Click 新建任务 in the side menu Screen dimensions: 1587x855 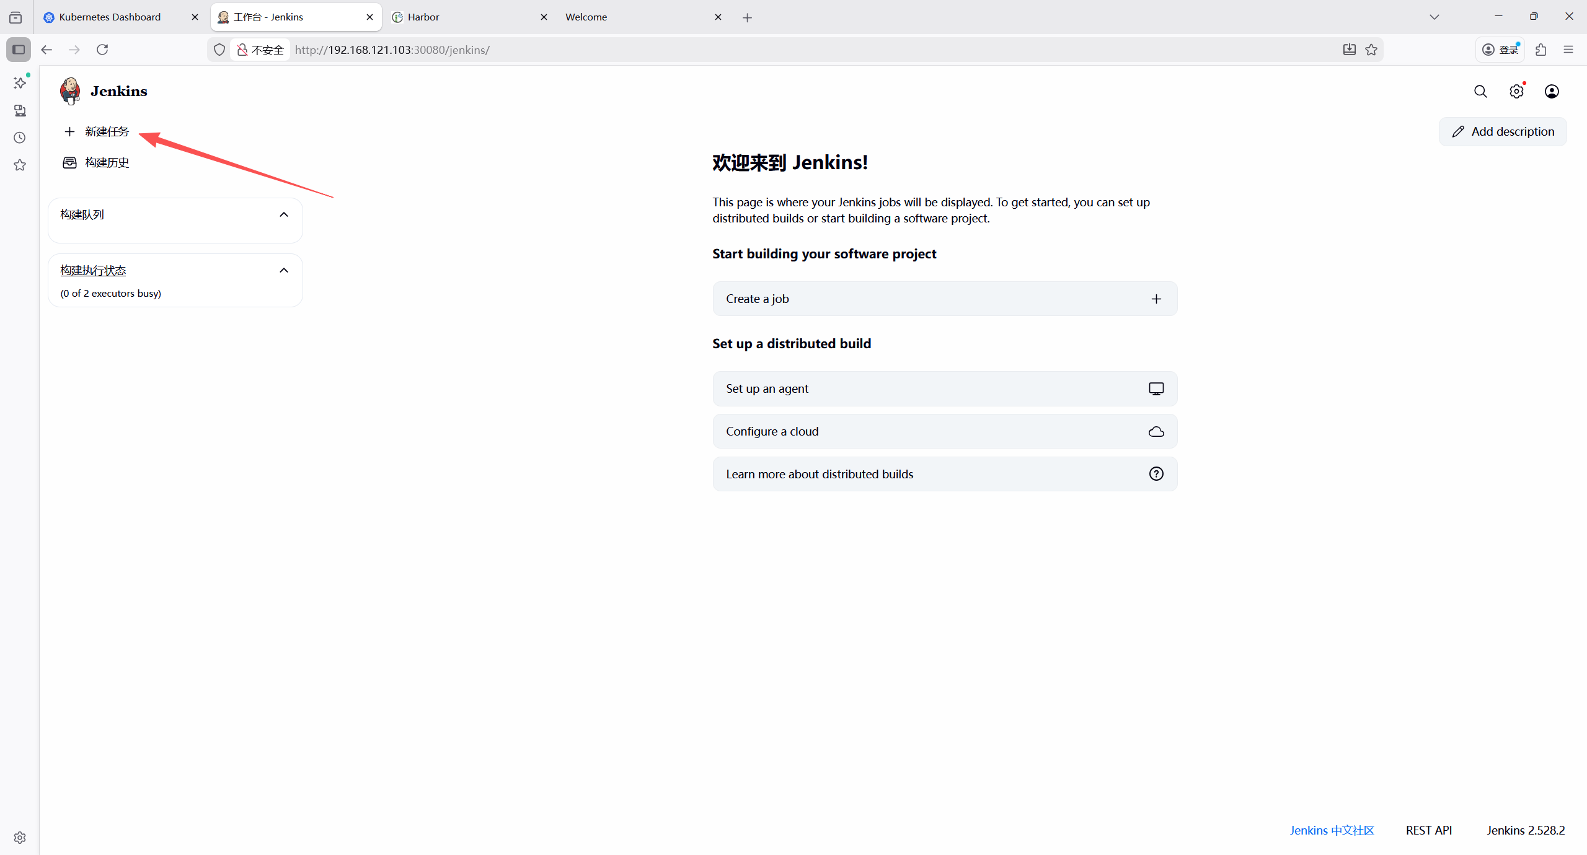point(107,131)
